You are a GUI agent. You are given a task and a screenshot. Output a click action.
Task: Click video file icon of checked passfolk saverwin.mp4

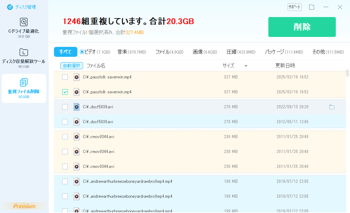tap(77, 92)
